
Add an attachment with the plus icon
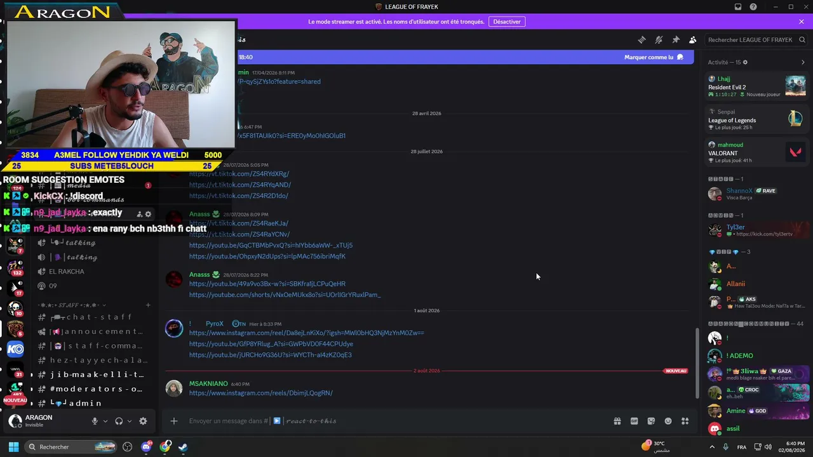pyautogui.click(x=173, y=421)
